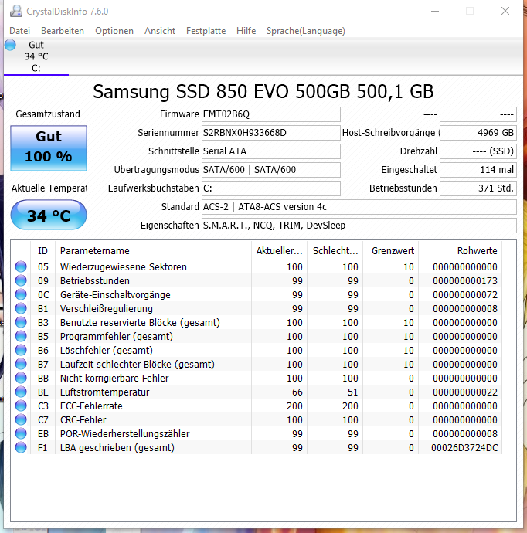Viewport: 527px width, 533px height.
Task: Click status orb for Löschfehler (gesamt)
Action: (21, 350)
